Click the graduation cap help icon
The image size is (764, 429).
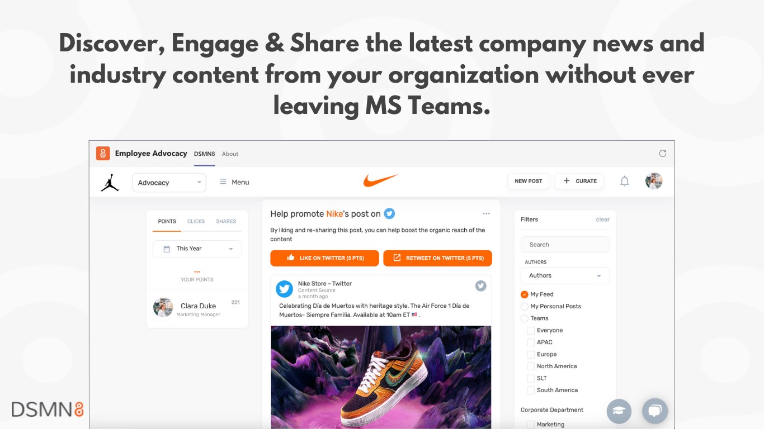pyautogui.click(x=619, y=411)
